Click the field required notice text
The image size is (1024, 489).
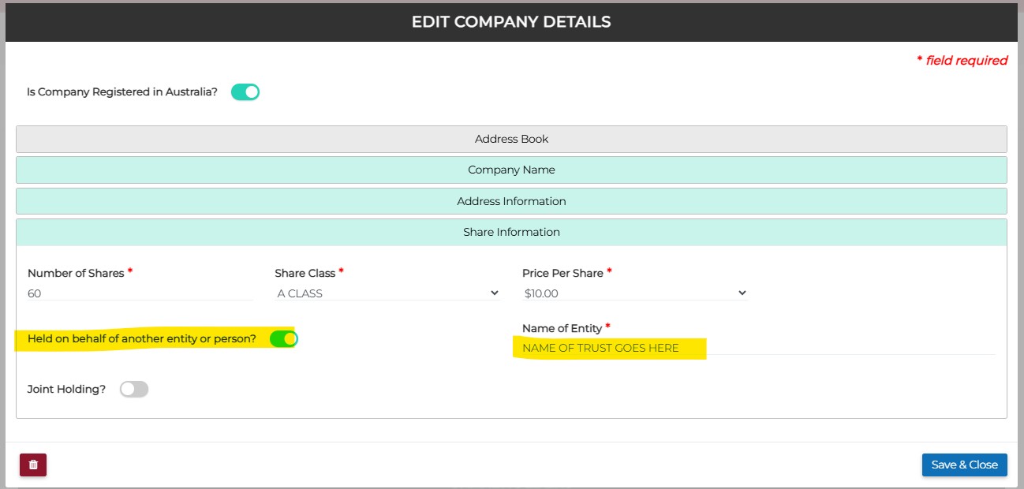point(962,61)
